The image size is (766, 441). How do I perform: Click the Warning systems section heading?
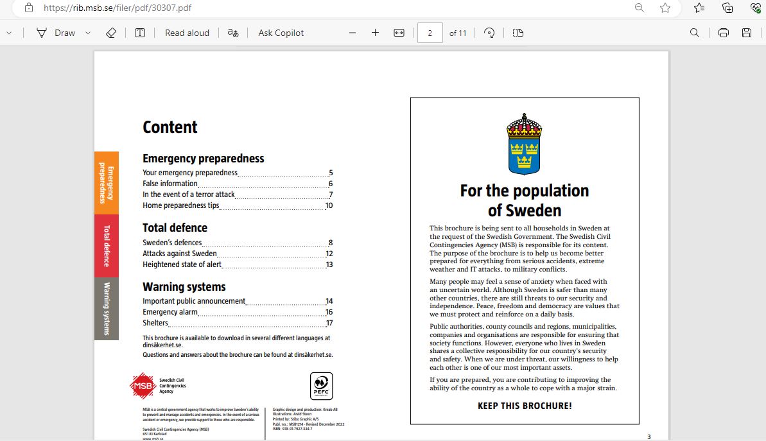184,287
